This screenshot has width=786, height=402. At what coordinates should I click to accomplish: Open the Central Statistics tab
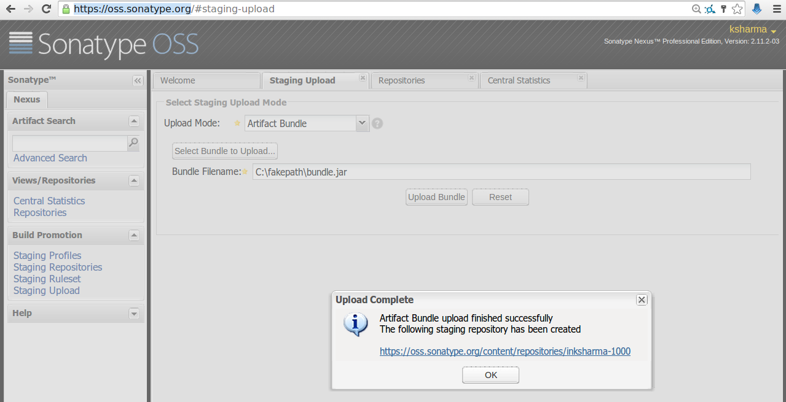pos(533,80)
